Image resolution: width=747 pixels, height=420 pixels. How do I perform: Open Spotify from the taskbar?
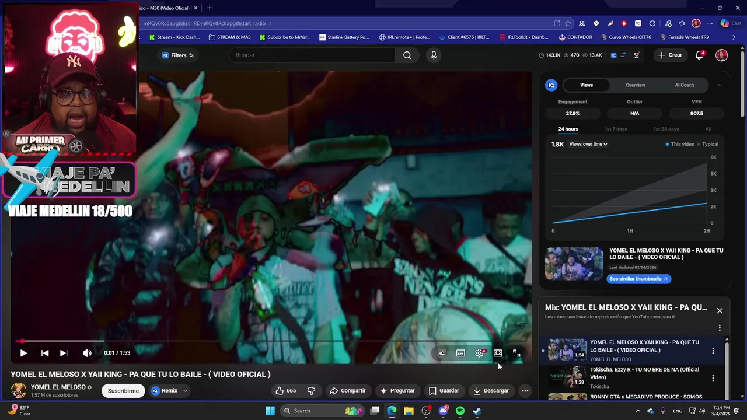tap(460, 411)
